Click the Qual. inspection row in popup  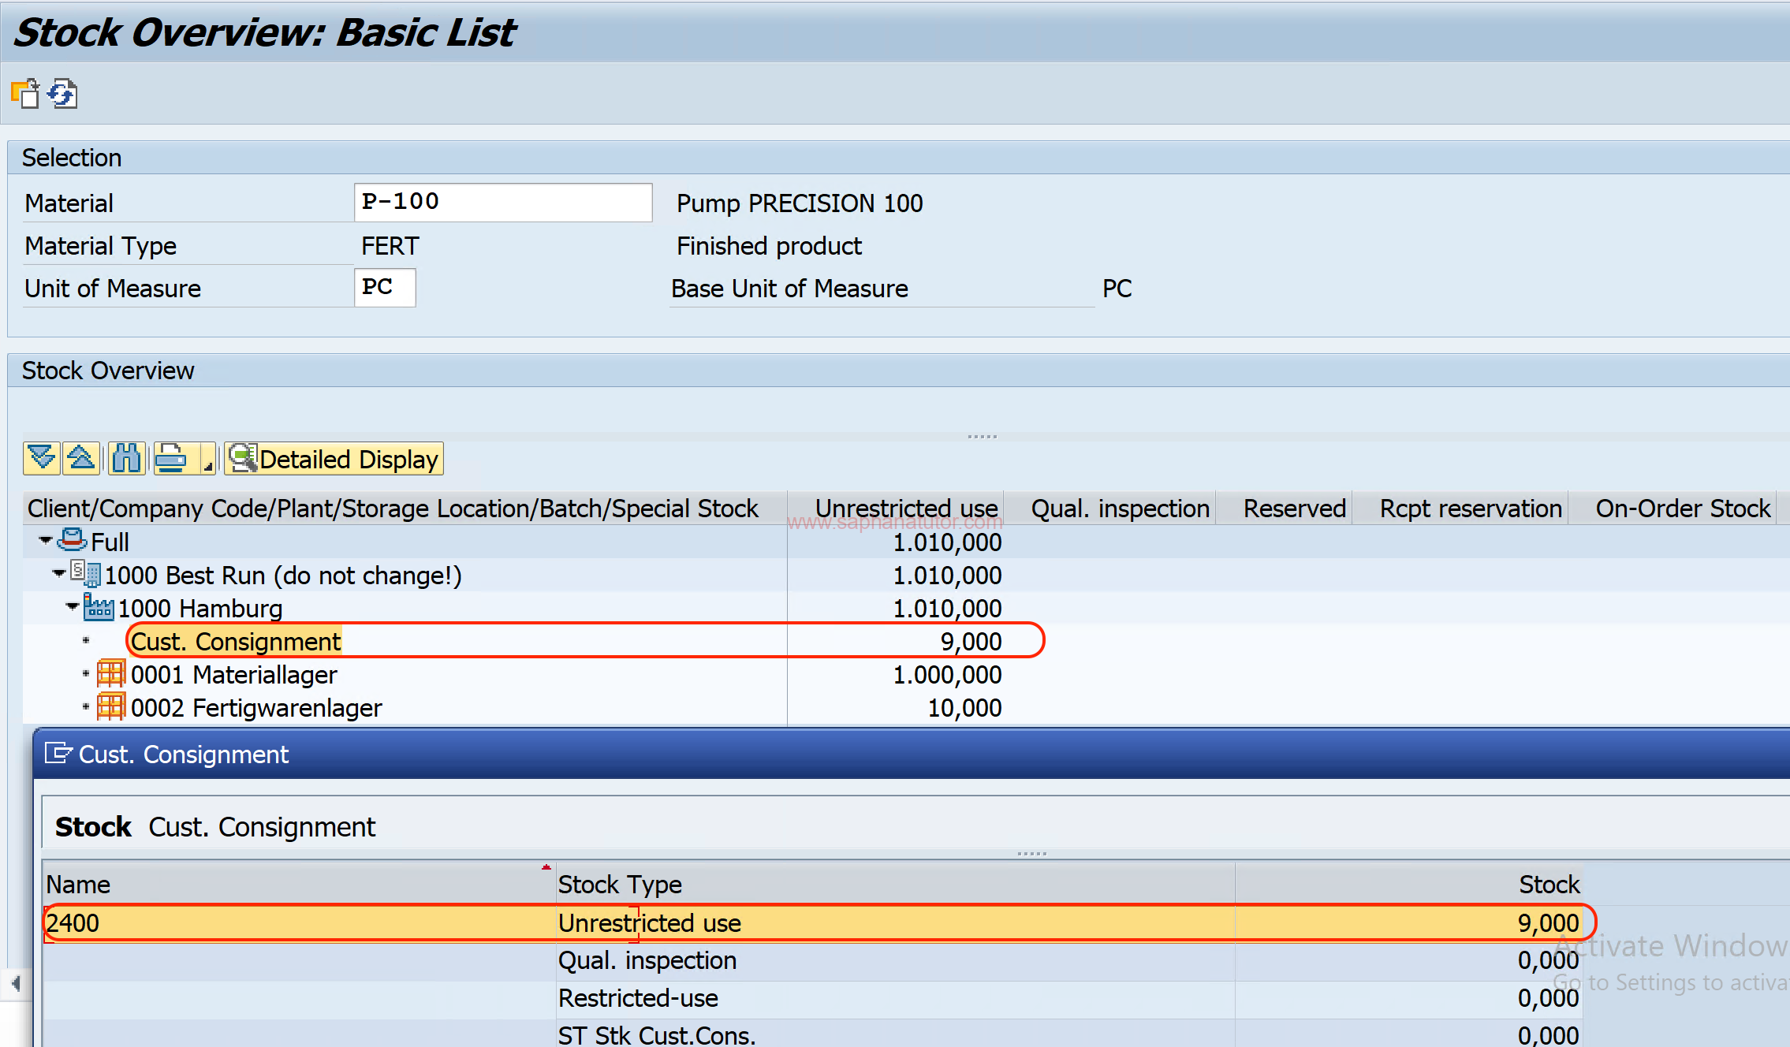pos(812,960)
